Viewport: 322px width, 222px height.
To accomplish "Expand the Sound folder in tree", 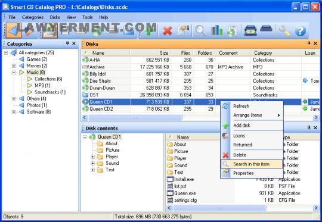I will click(92, 163).
